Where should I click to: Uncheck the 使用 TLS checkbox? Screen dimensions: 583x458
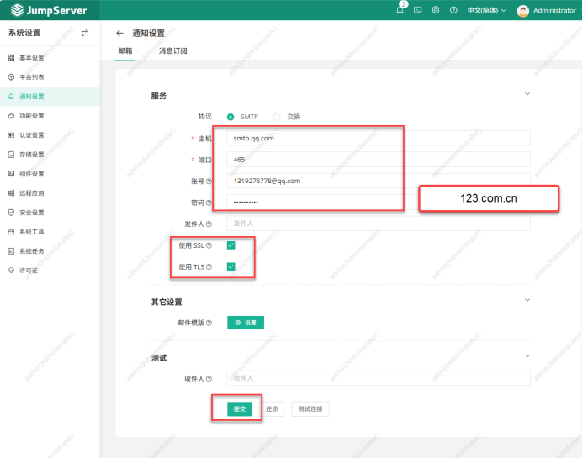coord(231,266)
